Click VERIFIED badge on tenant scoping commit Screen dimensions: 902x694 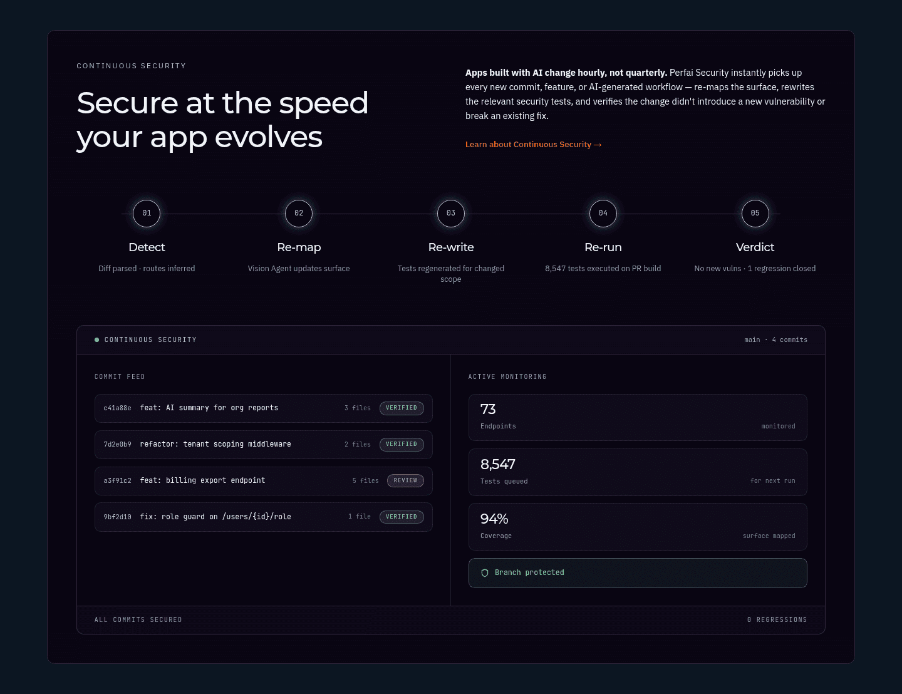tap(402, 445)
